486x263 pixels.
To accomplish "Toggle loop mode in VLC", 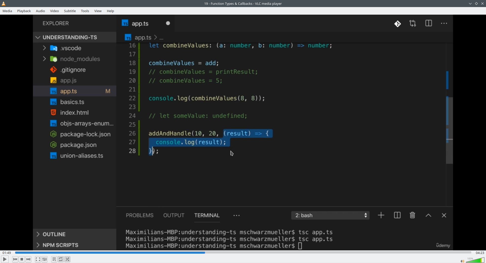I will [x=61, y=259].
